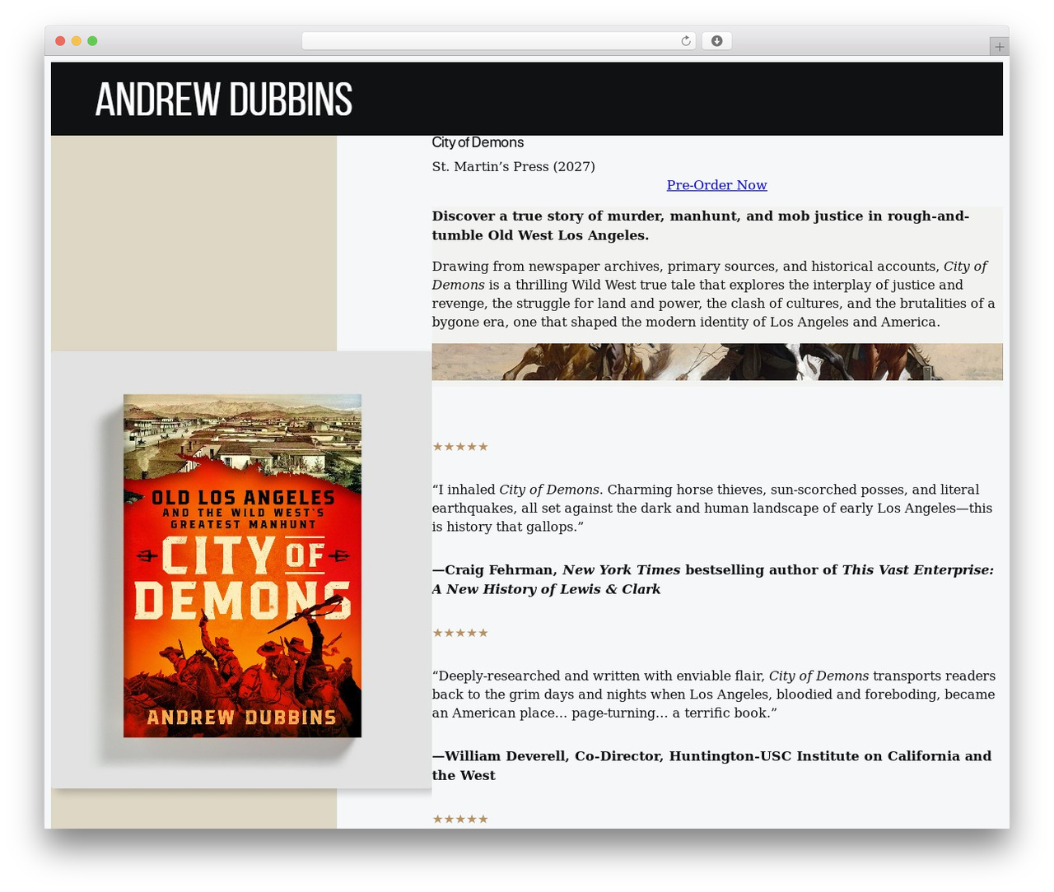Click 'St. Martin's Press (2027)' text
Image resolution: width=1054 pixels, height=892 pixels.
(x=513, y=166)
